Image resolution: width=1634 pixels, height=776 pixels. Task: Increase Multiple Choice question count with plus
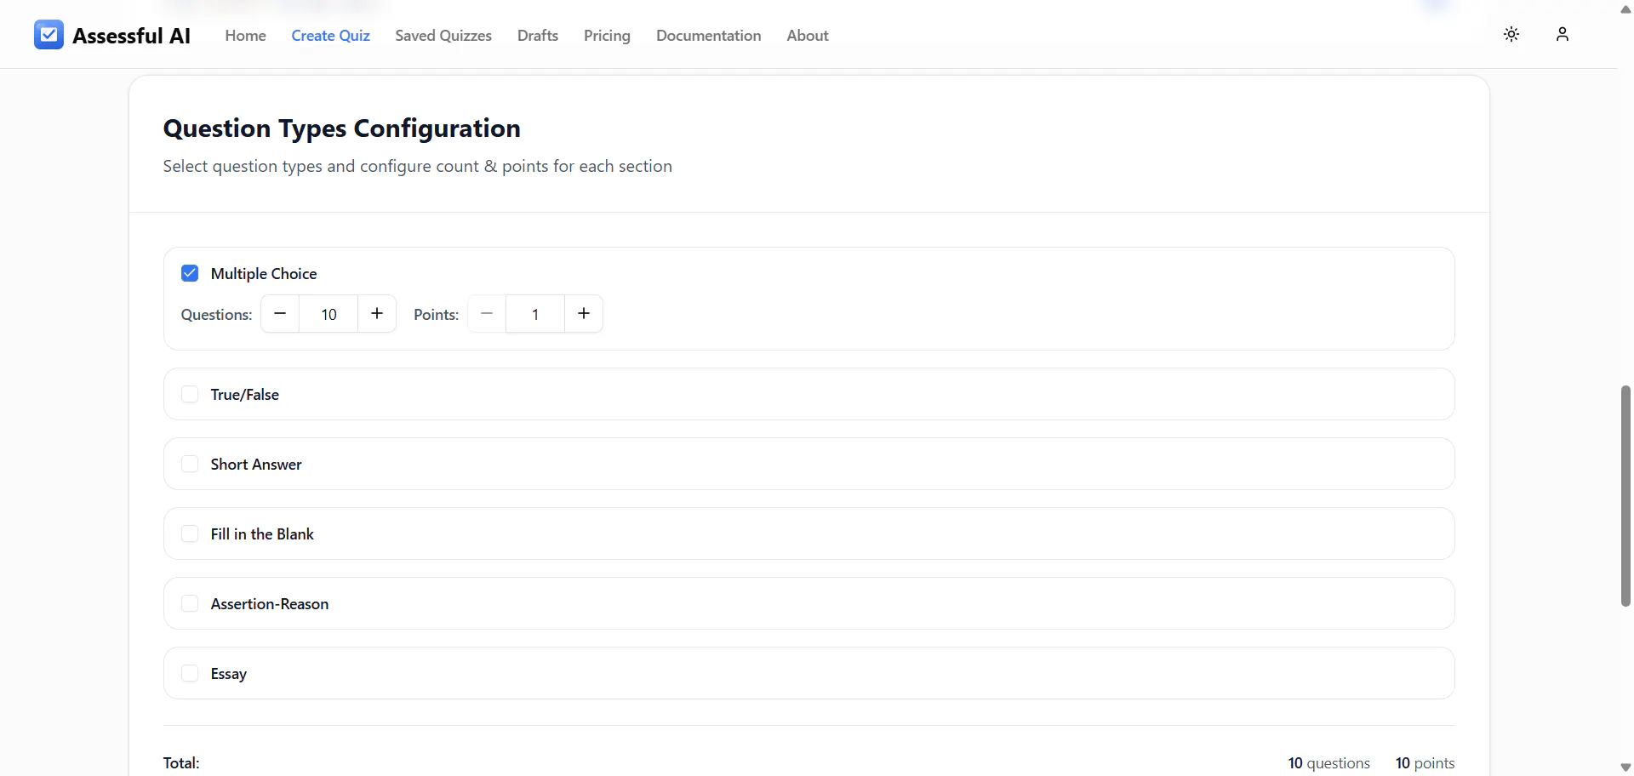click(377, 314)
